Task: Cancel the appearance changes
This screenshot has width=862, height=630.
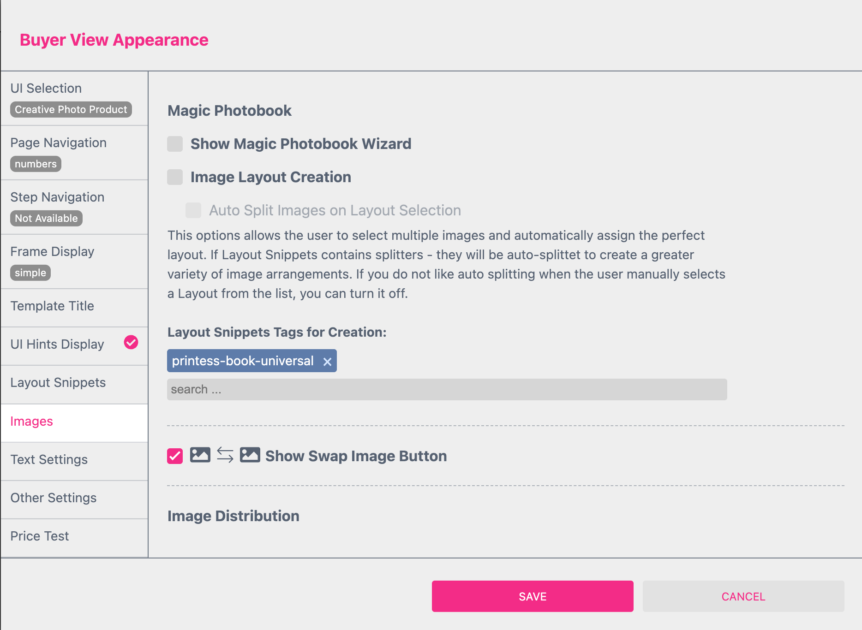Action: (x=742, y=596)
